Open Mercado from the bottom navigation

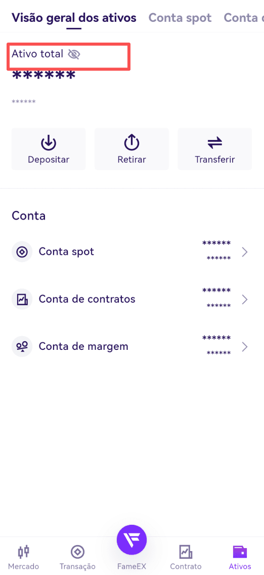(x=23, y=557)
